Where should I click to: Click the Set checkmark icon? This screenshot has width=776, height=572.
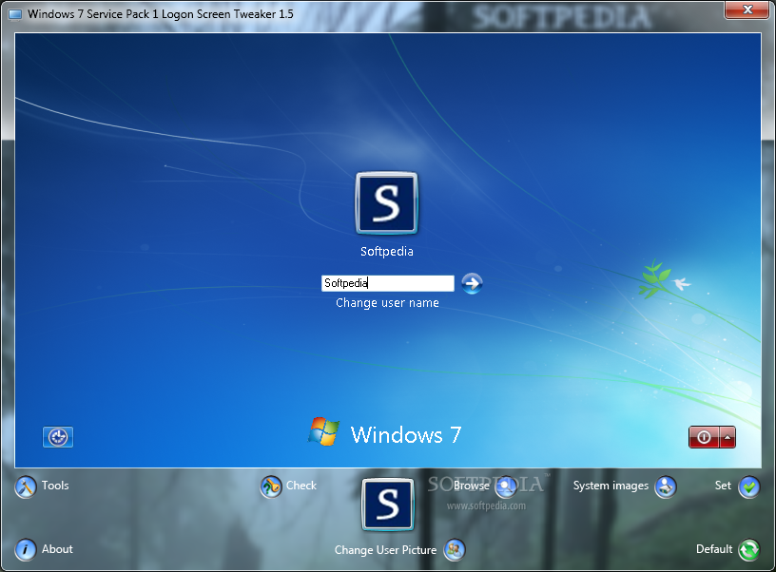(748, 487)
